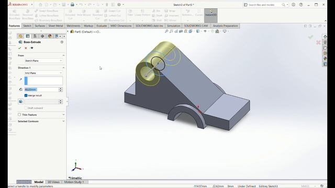Click the Print icon in top toolbar
Image resolution: width=335 pixels, height=188 pixels.
point(72,5)
